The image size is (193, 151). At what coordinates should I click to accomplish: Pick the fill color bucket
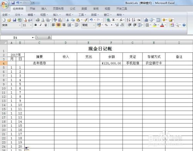coord(155,25)
